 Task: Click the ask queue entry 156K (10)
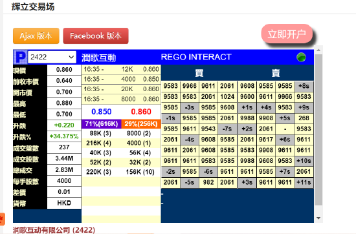click(x=140, y=172)
